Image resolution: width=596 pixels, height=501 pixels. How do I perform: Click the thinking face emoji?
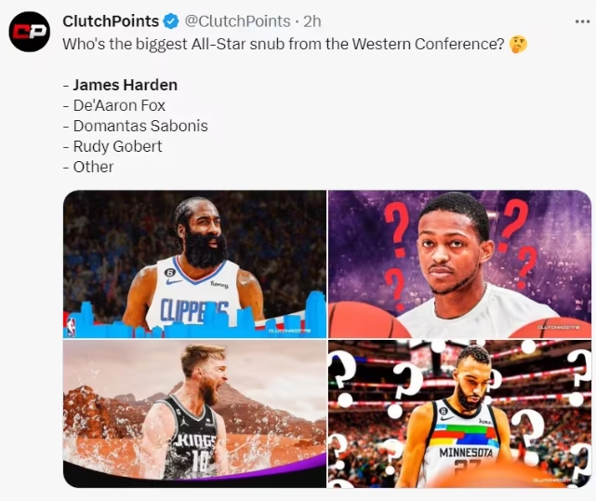click(x=518, y=44)
